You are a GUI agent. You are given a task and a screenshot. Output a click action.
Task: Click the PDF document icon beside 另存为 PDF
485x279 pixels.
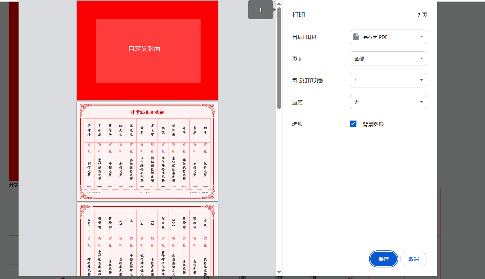(357, 37)
